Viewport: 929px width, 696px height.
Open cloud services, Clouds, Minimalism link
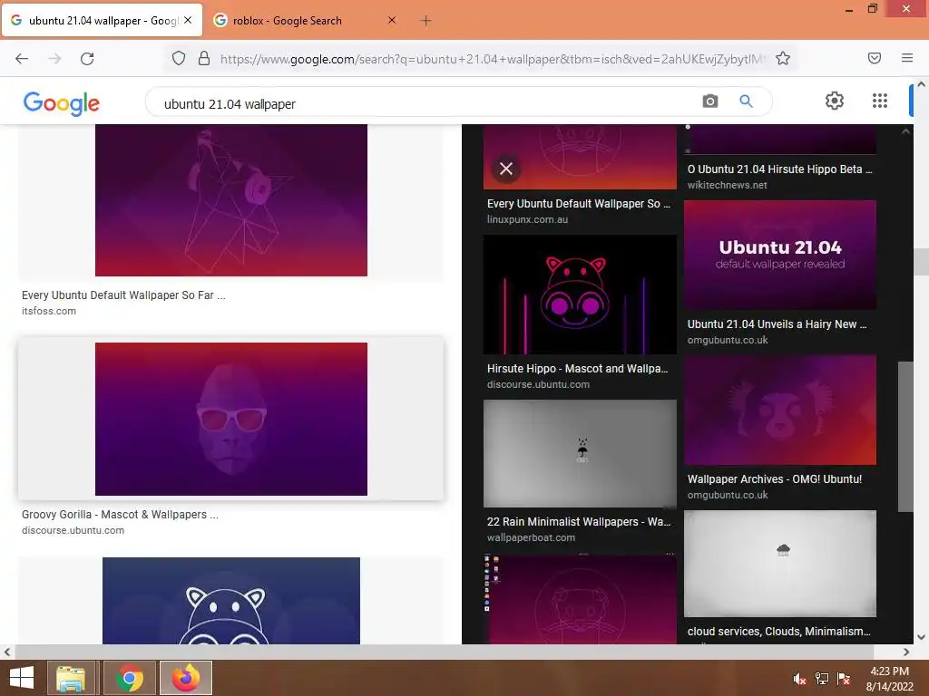779,631
